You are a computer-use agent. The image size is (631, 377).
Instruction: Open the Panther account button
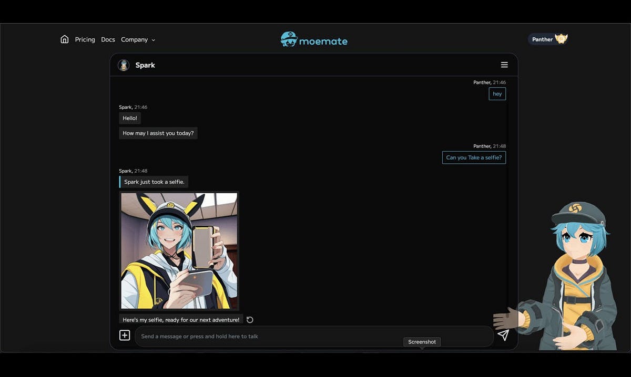coord(542,39)
